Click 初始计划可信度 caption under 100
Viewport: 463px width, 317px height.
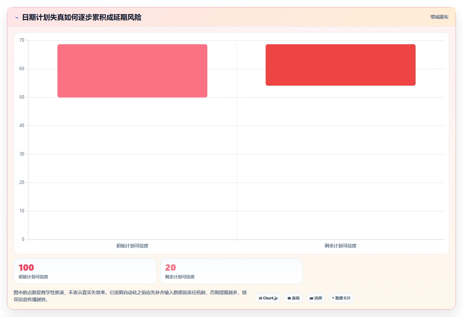coord(33,277)
